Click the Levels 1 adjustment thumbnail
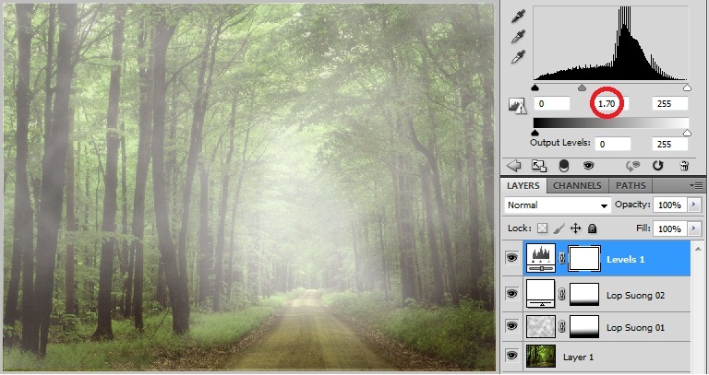 541,258
